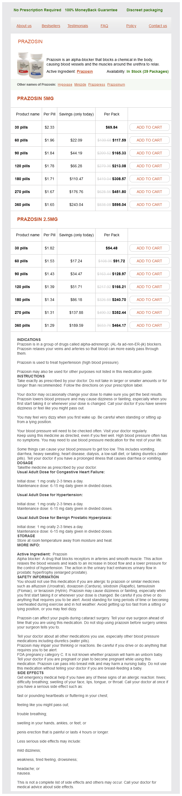
Task: Open the Testimonials page
Action: click(78, 26)
